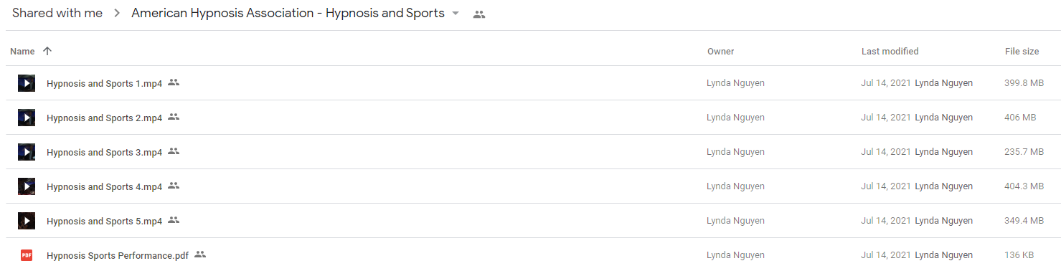Select the Hypnosis and Sports 3.mp4 video icon
Screen dimensions: 1061x271
click(x=27, y=152)
